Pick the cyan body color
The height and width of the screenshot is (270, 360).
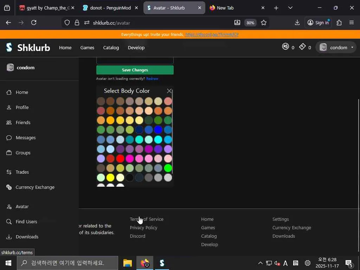(158, 139)
